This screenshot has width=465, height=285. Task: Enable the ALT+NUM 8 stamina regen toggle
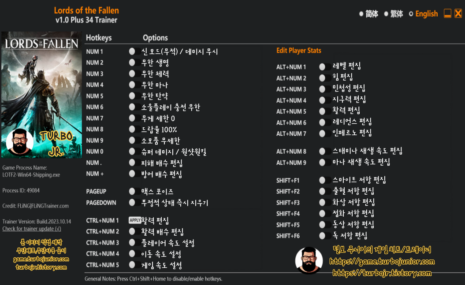point(325,152)
